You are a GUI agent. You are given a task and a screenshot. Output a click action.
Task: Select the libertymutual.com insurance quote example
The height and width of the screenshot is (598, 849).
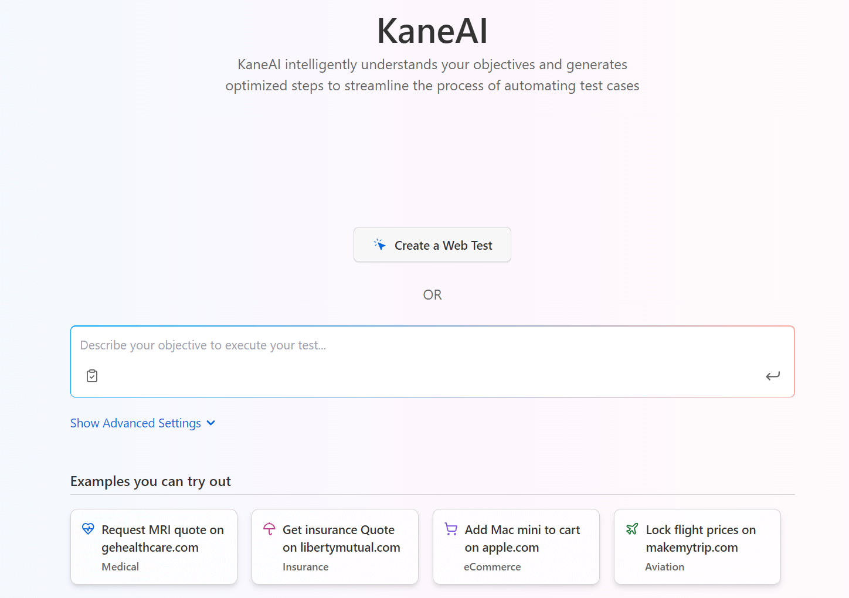point(334,546)
